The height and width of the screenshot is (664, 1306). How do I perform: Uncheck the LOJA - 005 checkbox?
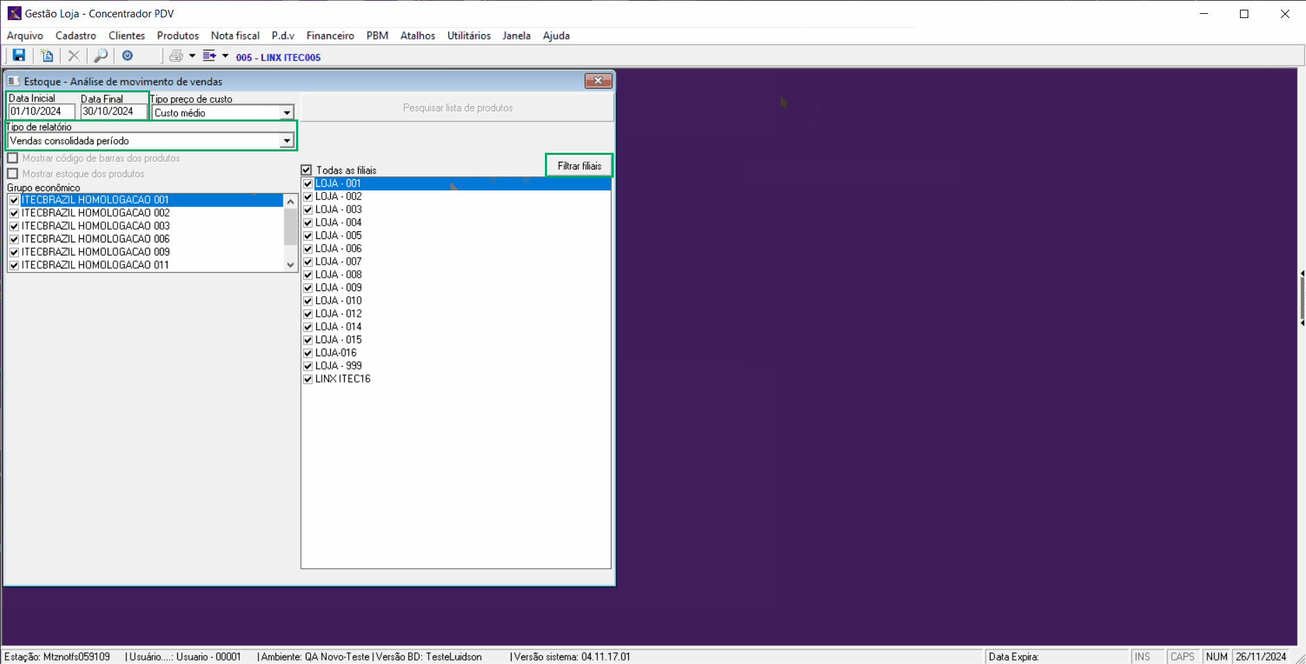(308, 236)
